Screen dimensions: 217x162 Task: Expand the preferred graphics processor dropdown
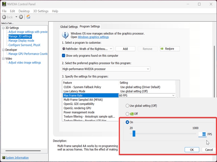pyautogui.click(x=106, y=69)
